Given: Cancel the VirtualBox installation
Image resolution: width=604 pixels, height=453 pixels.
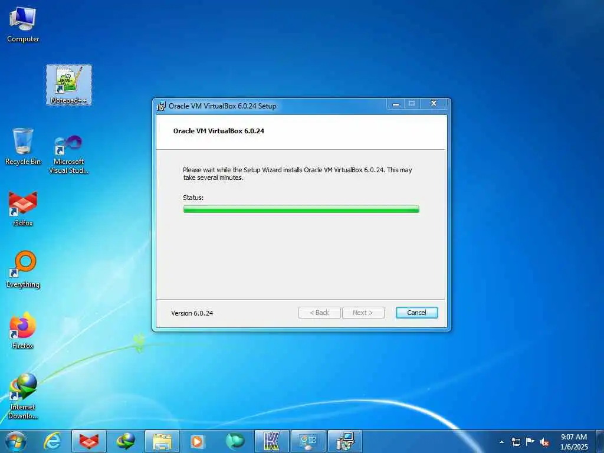Looking at the screenshot, I should 416,313.
